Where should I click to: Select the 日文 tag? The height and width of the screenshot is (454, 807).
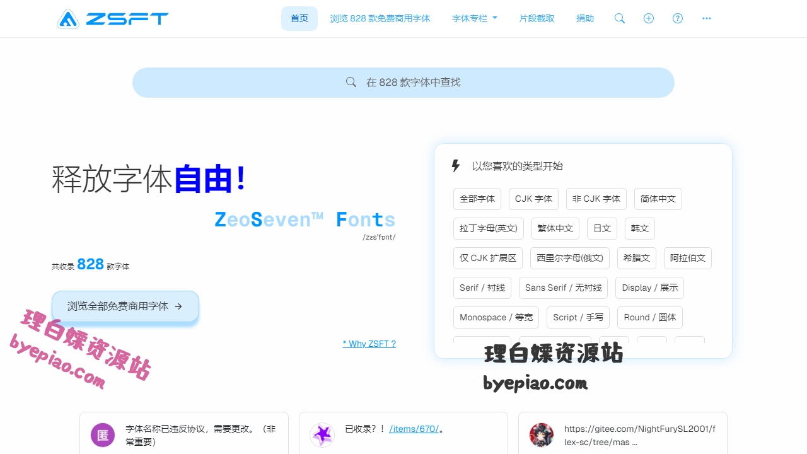[x=602, y=228]
